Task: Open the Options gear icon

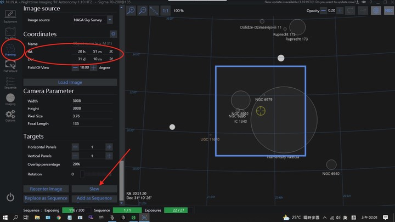Action: [x=10, y=116]
